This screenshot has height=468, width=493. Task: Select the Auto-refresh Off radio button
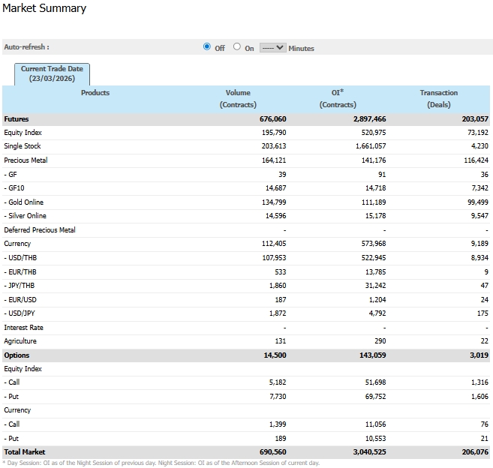(x=207, y=47)
